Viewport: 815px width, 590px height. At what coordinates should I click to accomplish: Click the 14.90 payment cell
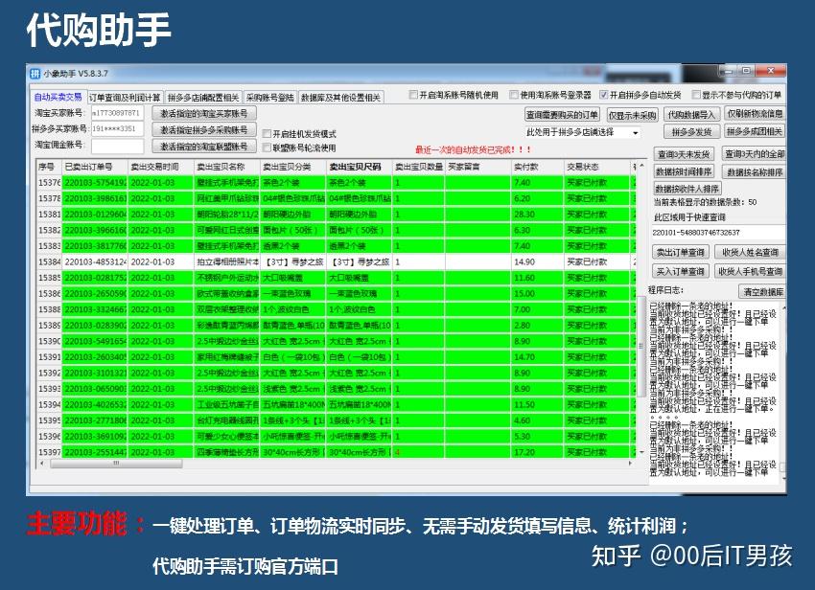coord(538,261)
